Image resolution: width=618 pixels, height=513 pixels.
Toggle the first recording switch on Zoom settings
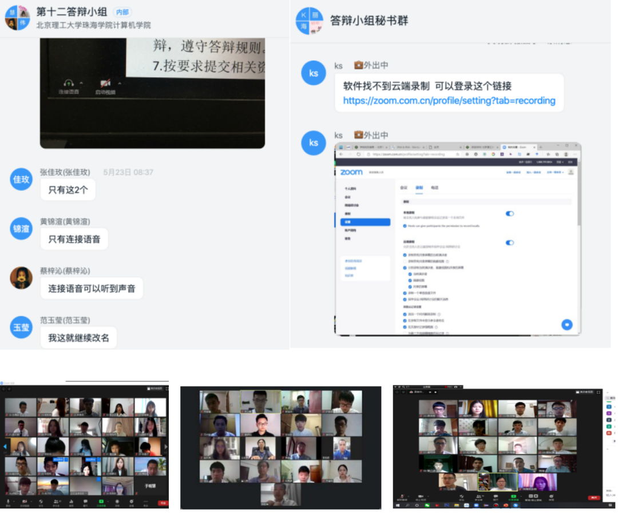(x=510, y=213)
